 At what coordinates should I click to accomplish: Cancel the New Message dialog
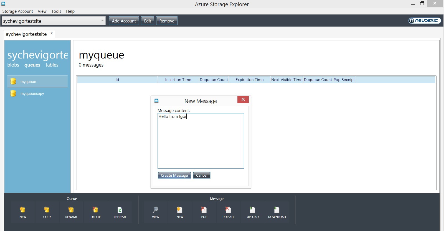click(202, 175)
